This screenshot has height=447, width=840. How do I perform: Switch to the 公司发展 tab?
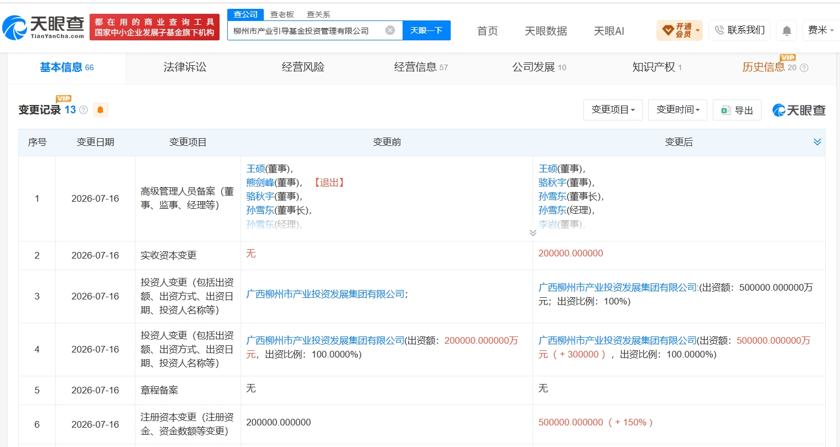[539, 67]
